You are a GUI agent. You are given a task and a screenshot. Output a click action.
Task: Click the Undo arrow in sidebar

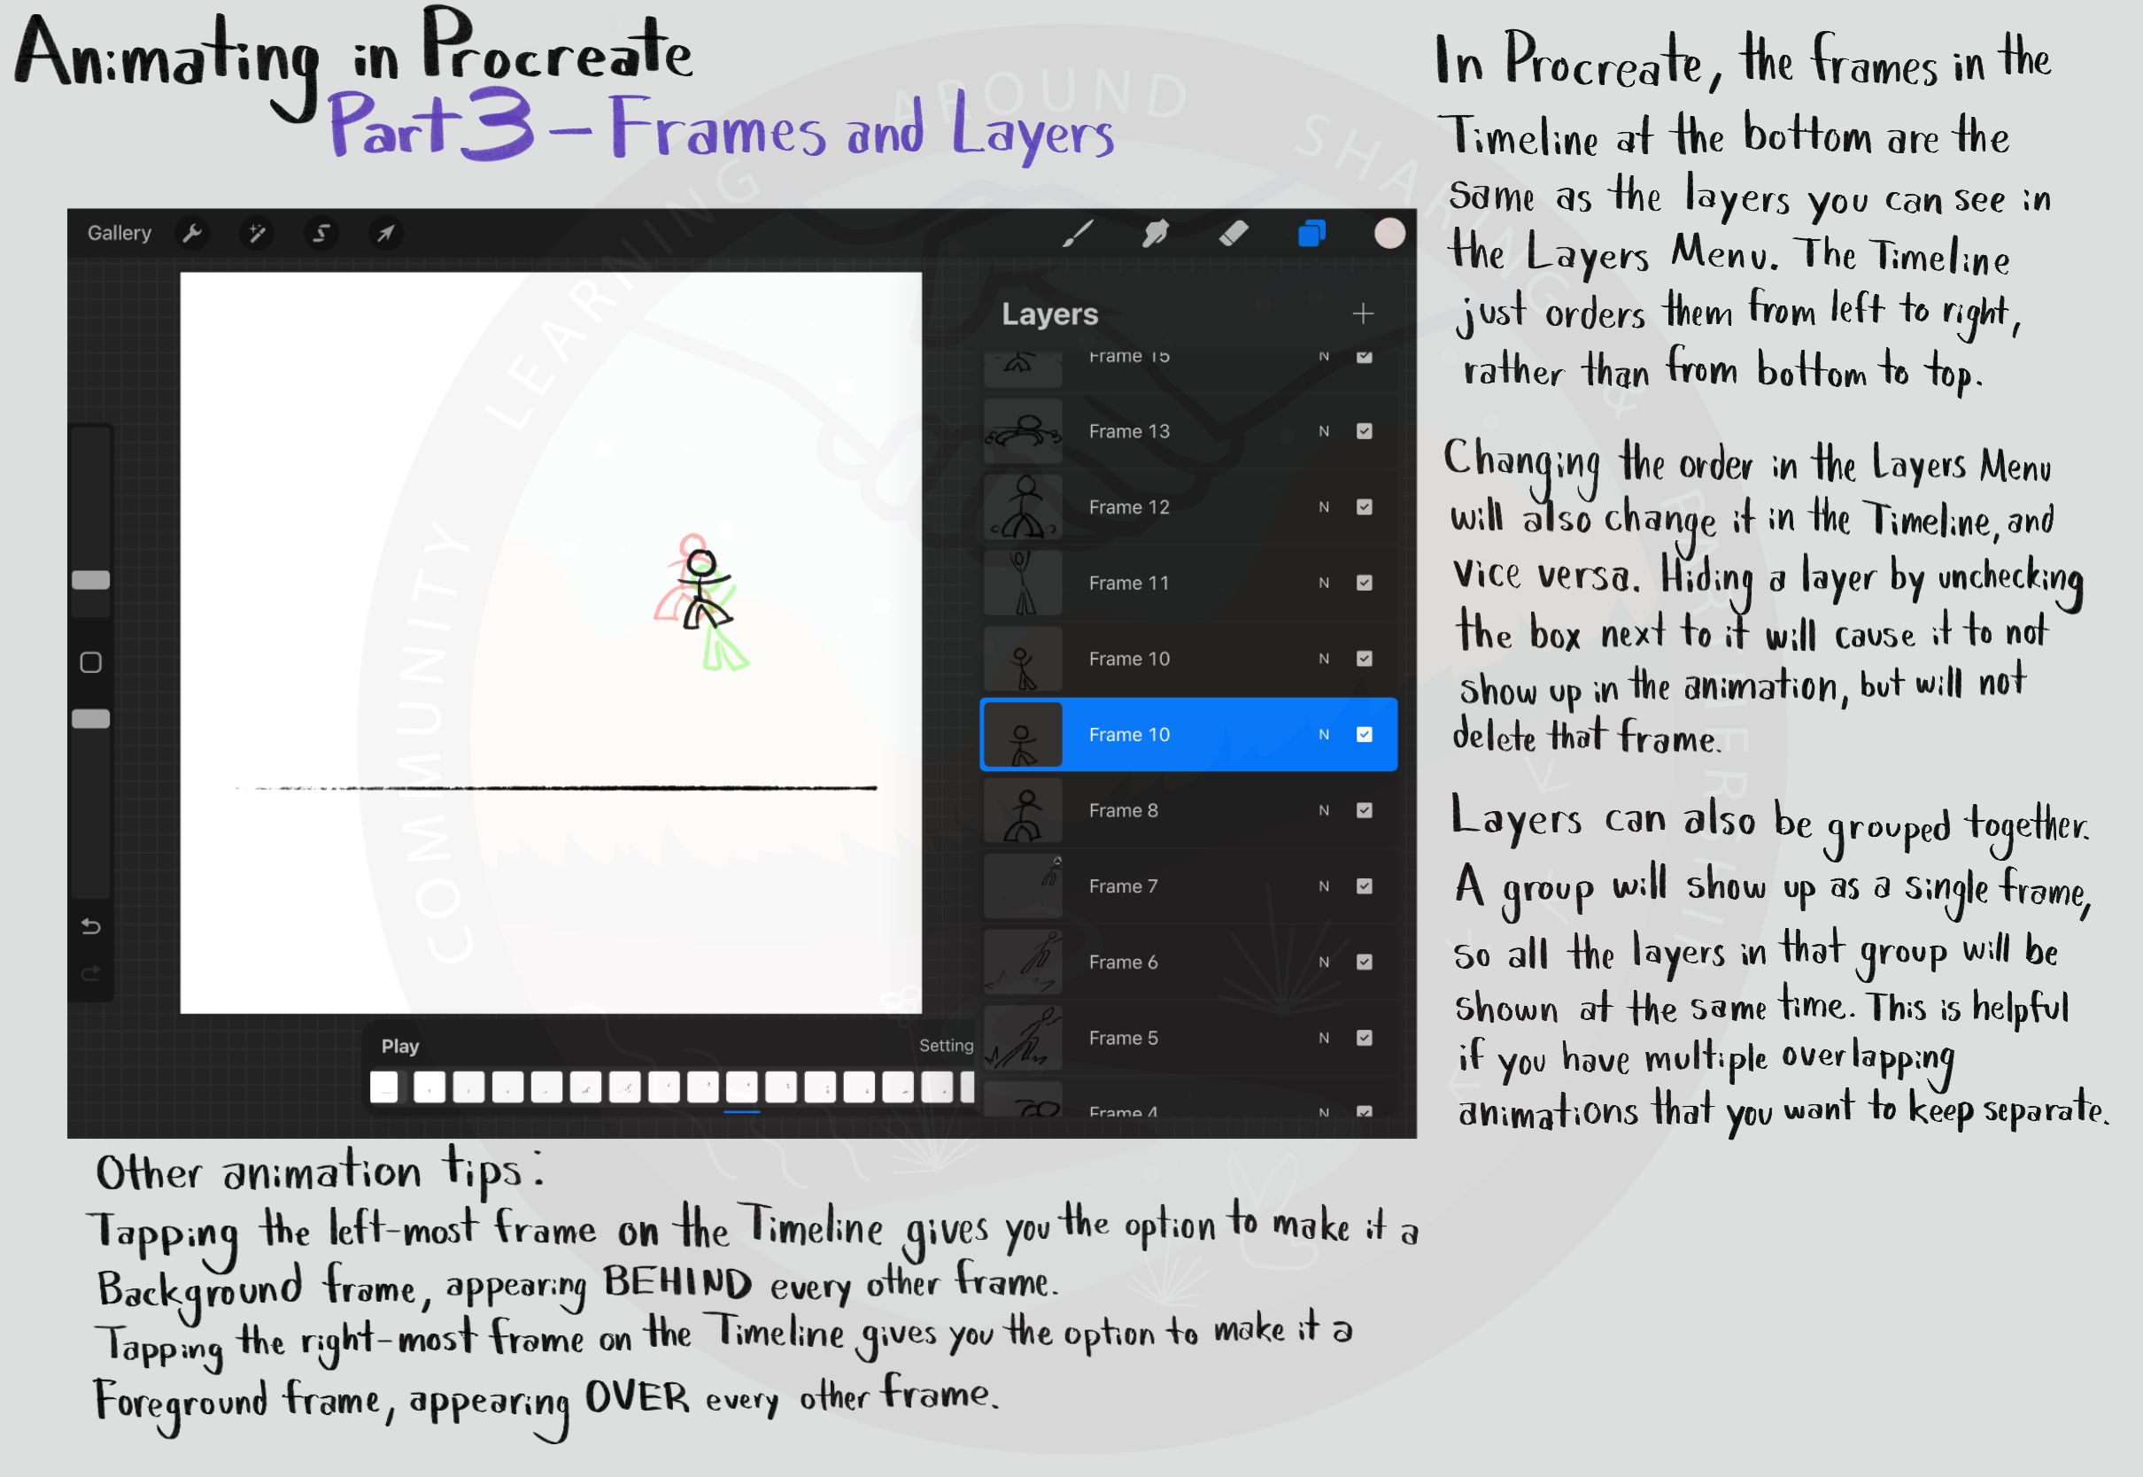click(x=90, y=926)
